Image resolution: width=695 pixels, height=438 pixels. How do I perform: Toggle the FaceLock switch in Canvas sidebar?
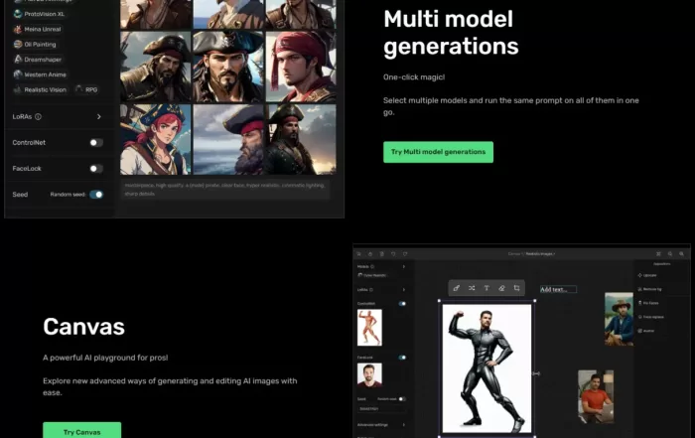click(x=402, y=358)
